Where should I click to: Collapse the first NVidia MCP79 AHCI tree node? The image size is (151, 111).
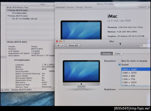(8, 10)
